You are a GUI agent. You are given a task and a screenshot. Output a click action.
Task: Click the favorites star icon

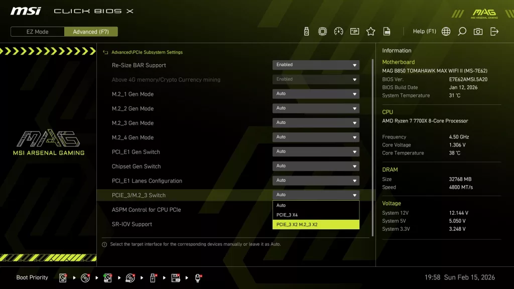pyautogui.click(x=371, y=31)
